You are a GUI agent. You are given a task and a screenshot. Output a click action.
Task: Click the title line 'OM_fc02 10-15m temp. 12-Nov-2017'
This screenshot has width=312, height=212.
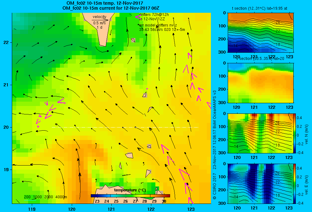tap(105, 3)
